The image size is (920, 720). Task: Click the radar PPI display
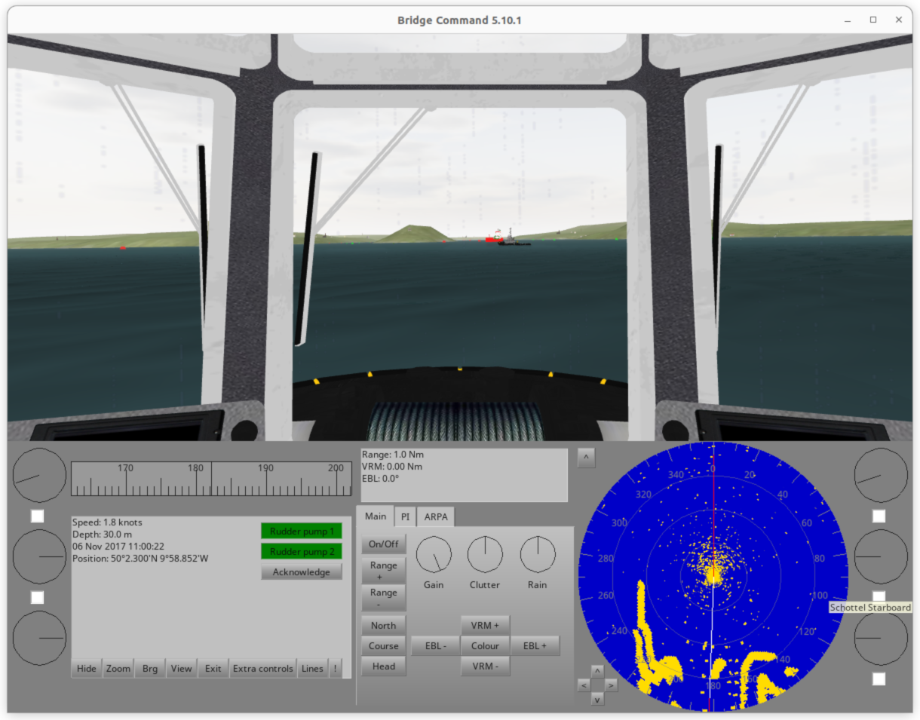[713, 577]
